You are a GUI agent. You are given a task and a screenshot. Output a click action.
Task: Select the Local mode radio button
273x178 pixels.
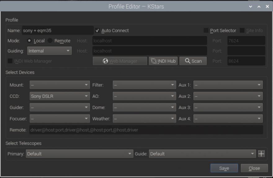tap(29, 41)
